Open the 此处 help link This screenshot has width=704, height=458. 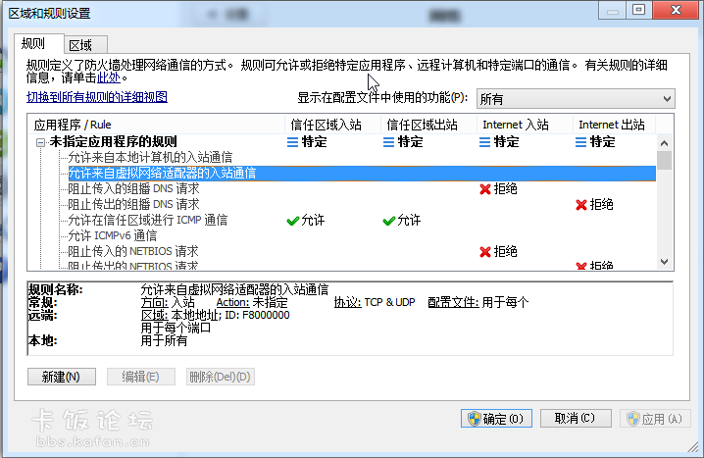pos(109,77)
